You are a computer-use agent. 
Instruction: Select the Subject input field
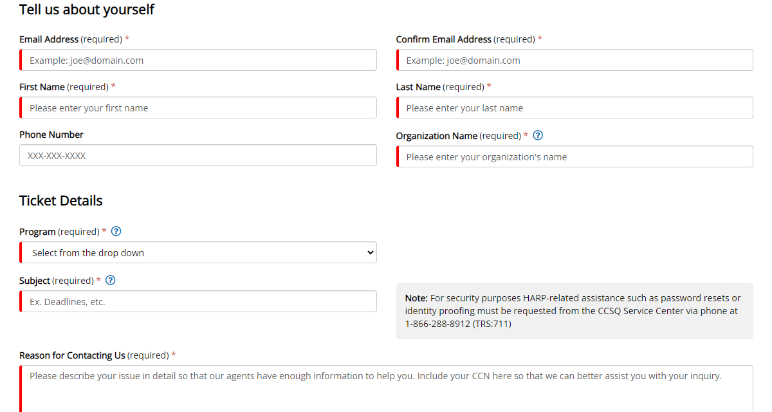(198, 302)
